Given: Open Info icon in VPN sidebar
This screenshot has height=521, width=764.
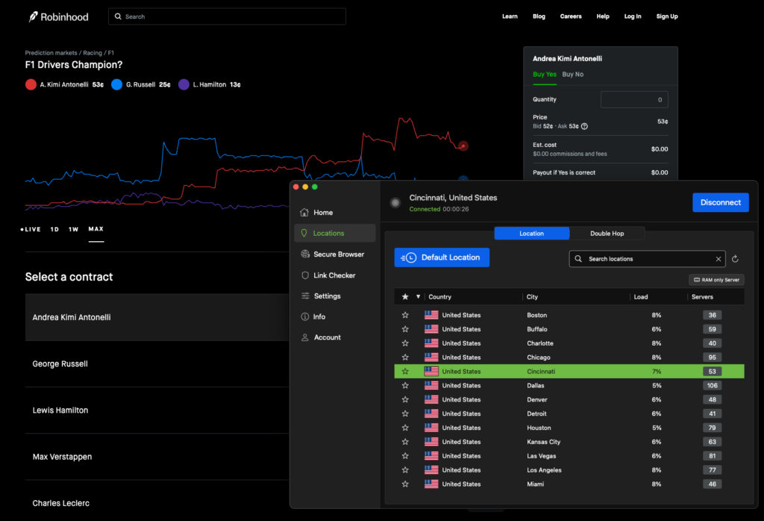Looking at the screenshot, I should pyautogui.click(x=305, y=316).
